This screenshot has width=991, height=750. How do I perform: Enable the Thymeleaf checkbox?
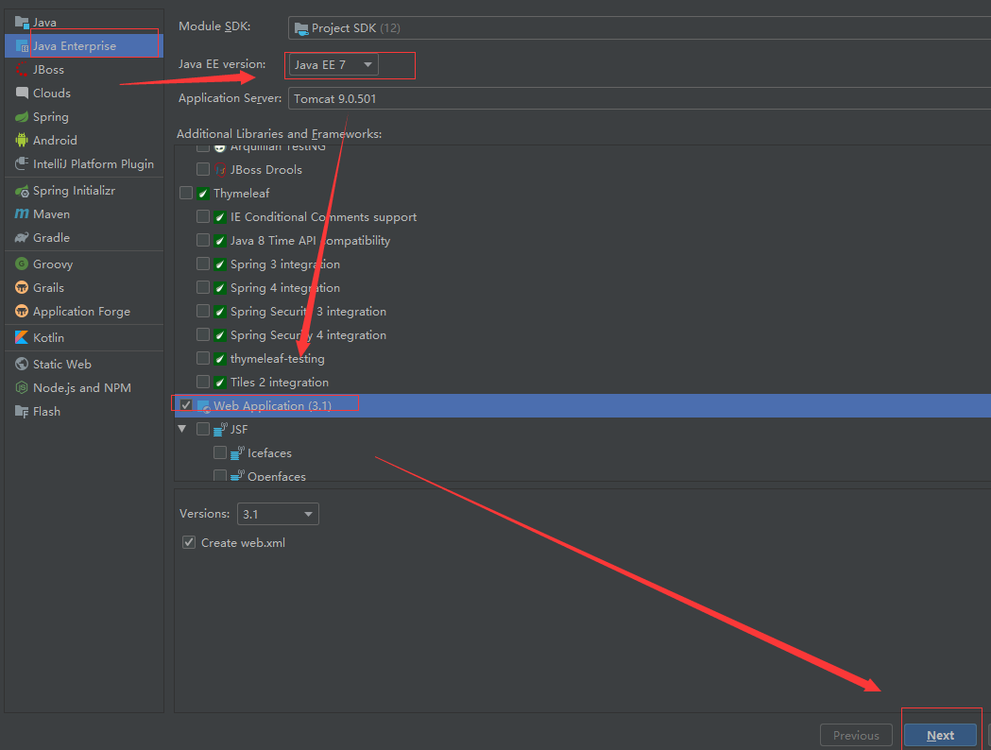pyautogui.click(x=186, y=193)
